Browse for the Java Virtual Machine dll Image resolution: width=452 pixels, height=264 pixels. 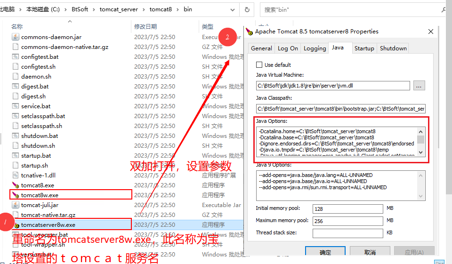click(419, 86)
